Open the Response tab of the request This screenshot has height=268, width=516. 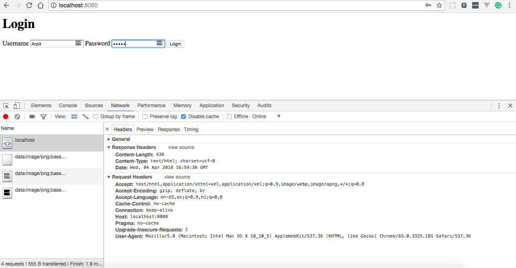tap(168, 130)
